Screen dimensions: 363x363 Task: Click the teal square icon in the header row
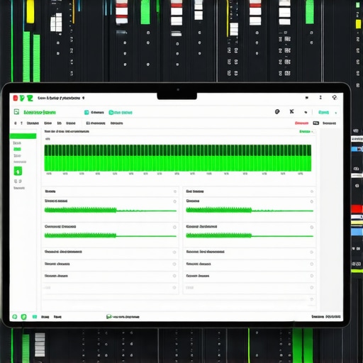tap(86, 113)
